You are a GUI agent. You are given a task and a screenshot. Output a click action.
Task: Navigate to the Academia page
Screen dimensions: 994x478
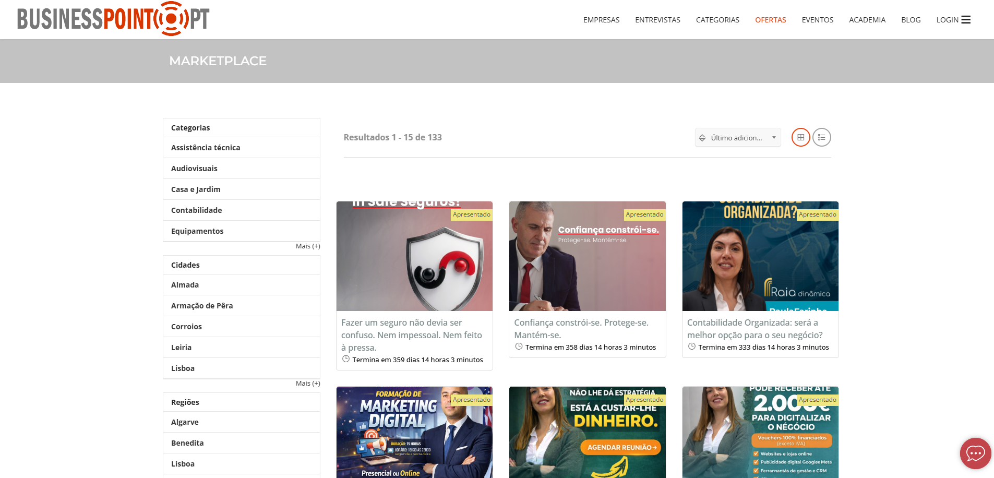click(x=867, y=20)
